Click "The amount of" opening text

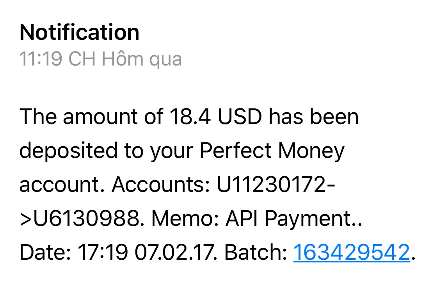[91, 117]
